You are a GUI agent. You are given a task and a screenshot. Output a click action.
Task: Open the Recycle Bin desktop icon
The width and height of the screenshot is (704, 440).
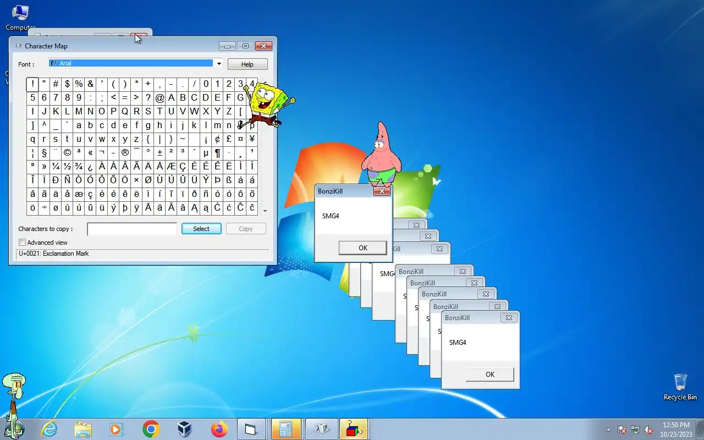tap(680, 387)
